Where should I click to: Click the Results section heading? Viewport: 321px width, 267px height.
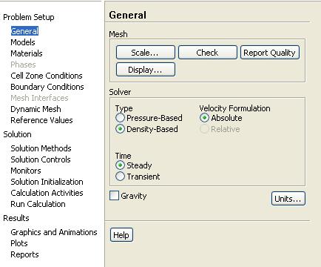16,218
